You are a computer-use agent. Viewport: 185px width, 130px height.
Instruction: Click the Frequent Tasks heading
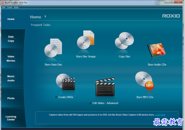click(41, 25)
